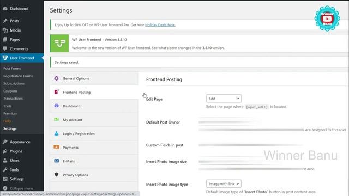The height and width of the screenshot is (196, 349).
Task: Open the Edit Page dropdown
Action: [x=224, y=99]
